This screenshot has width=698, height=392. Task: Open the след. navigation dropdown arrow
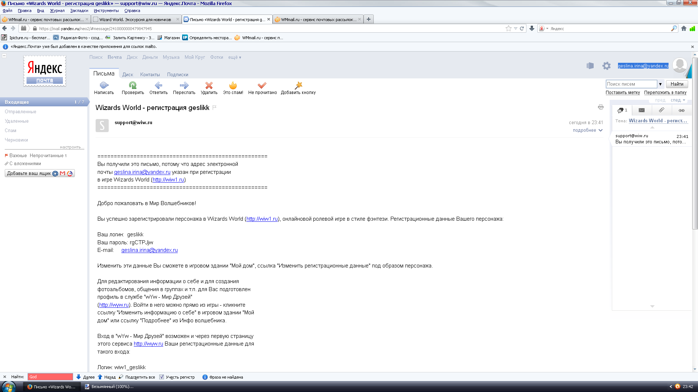[x=684, y=100]
